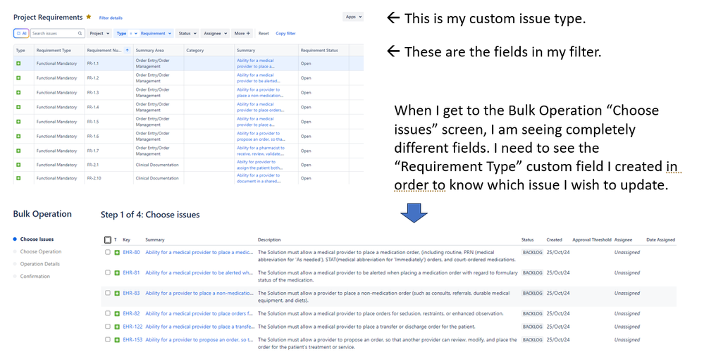Open the Assignee filter dropdown

click(x=216, y=33)
